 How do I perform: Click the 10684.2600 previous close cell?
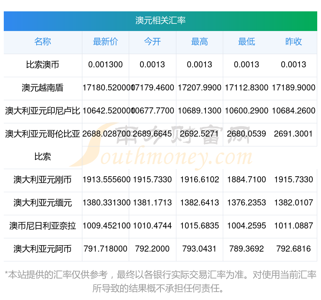pos(293,111)
